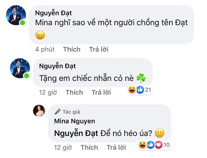Viewport: 207px width, 158px height.
Task: Click the pencil author icon beside Tác giả
Action: (x=58, y=112)
